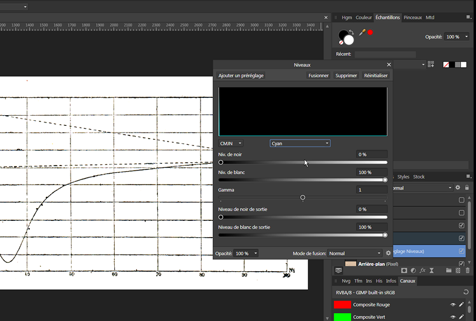Image resolution: width=476 pixels, height=321 pixels.
Task: Uncheck visibility of Arrière-plan layer
Action: coord(461,264)
